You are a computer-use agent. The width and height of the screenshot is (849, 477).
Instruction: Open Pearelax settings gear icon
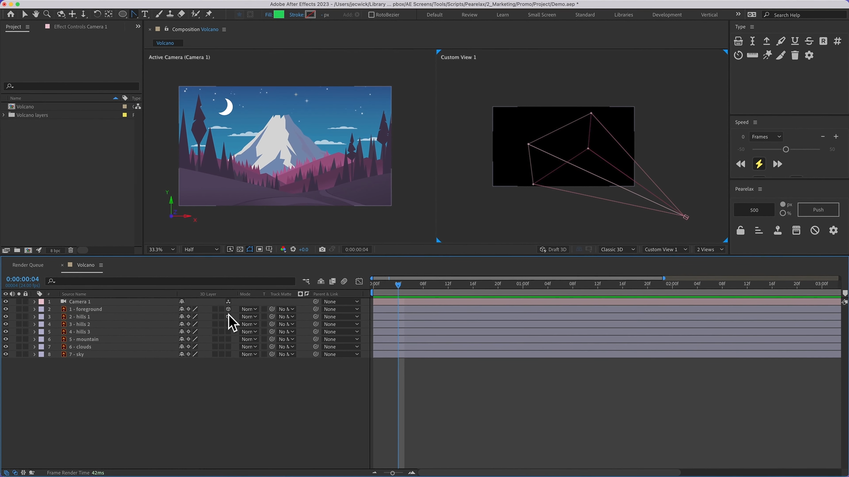pos(833,230)
